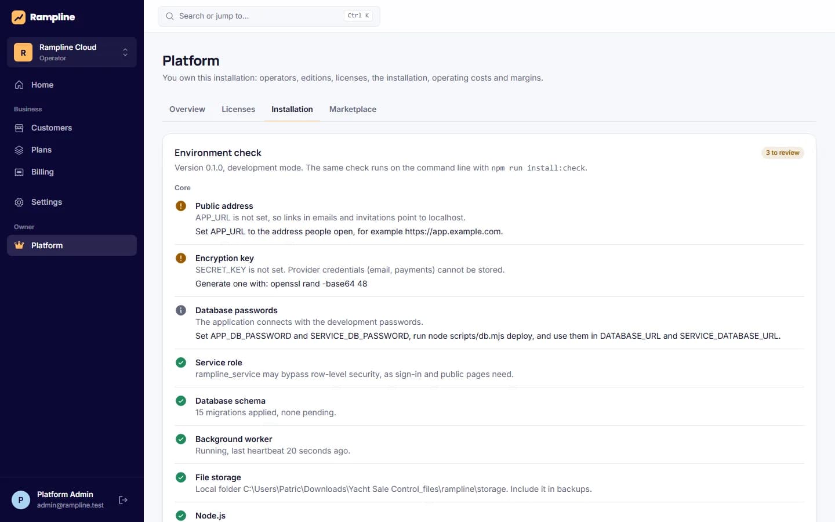Click the Encryption key row title
Viewport: 835px width, 522px height.
pyautogui.click(x=224, y=258)
